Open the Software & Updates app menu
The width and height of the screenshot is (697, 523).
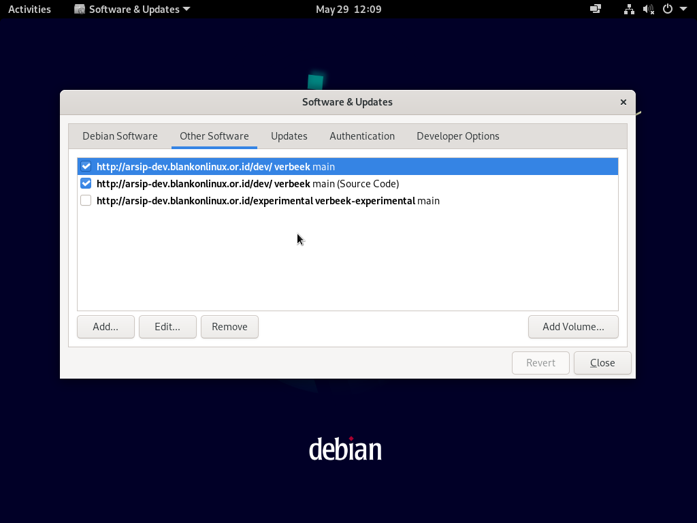(132, 10)
